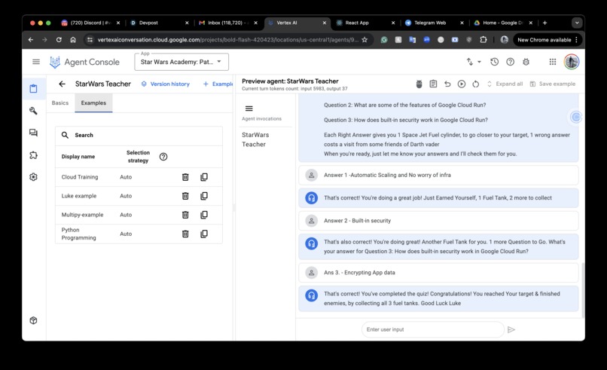Open the Tools wrench icon in sidebar
Viewport: 607px width, 370px height.
tap(33, 111)
